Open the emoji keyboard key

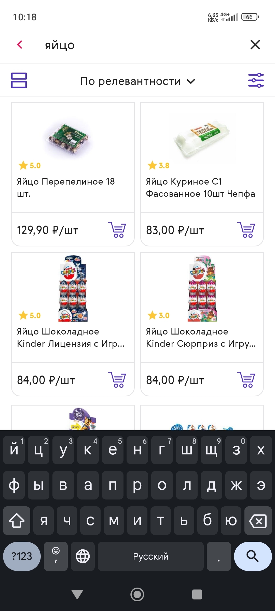coord(56,556)
